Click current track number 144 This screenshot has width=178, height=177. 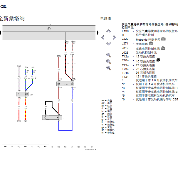click(26, 147)
